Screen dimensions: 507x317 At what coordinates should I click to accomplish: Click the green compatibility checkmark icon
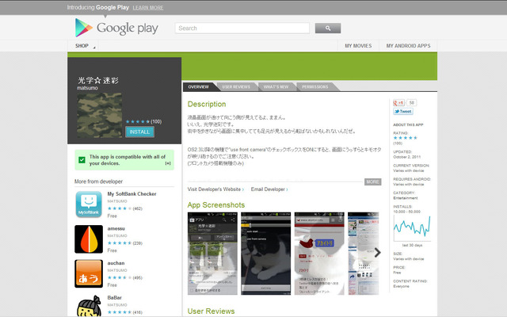coord(82,160)
